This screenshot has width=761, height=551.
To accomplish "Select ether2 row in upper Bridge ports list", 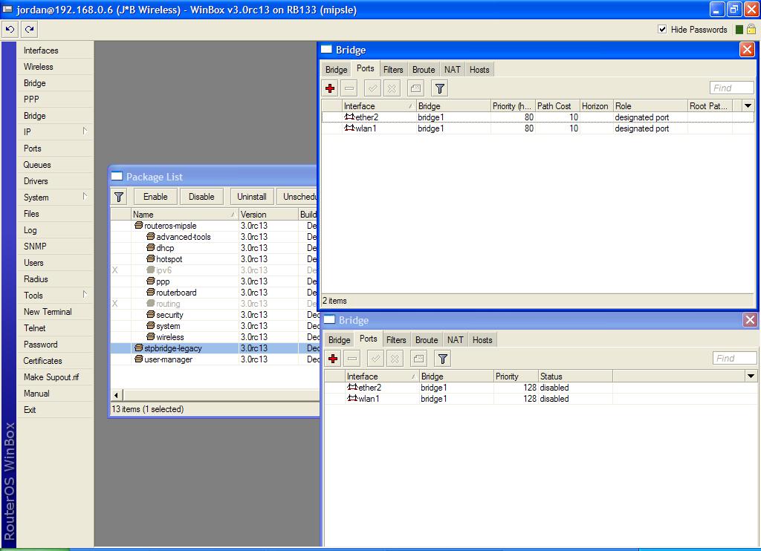I will coord(538,117).
